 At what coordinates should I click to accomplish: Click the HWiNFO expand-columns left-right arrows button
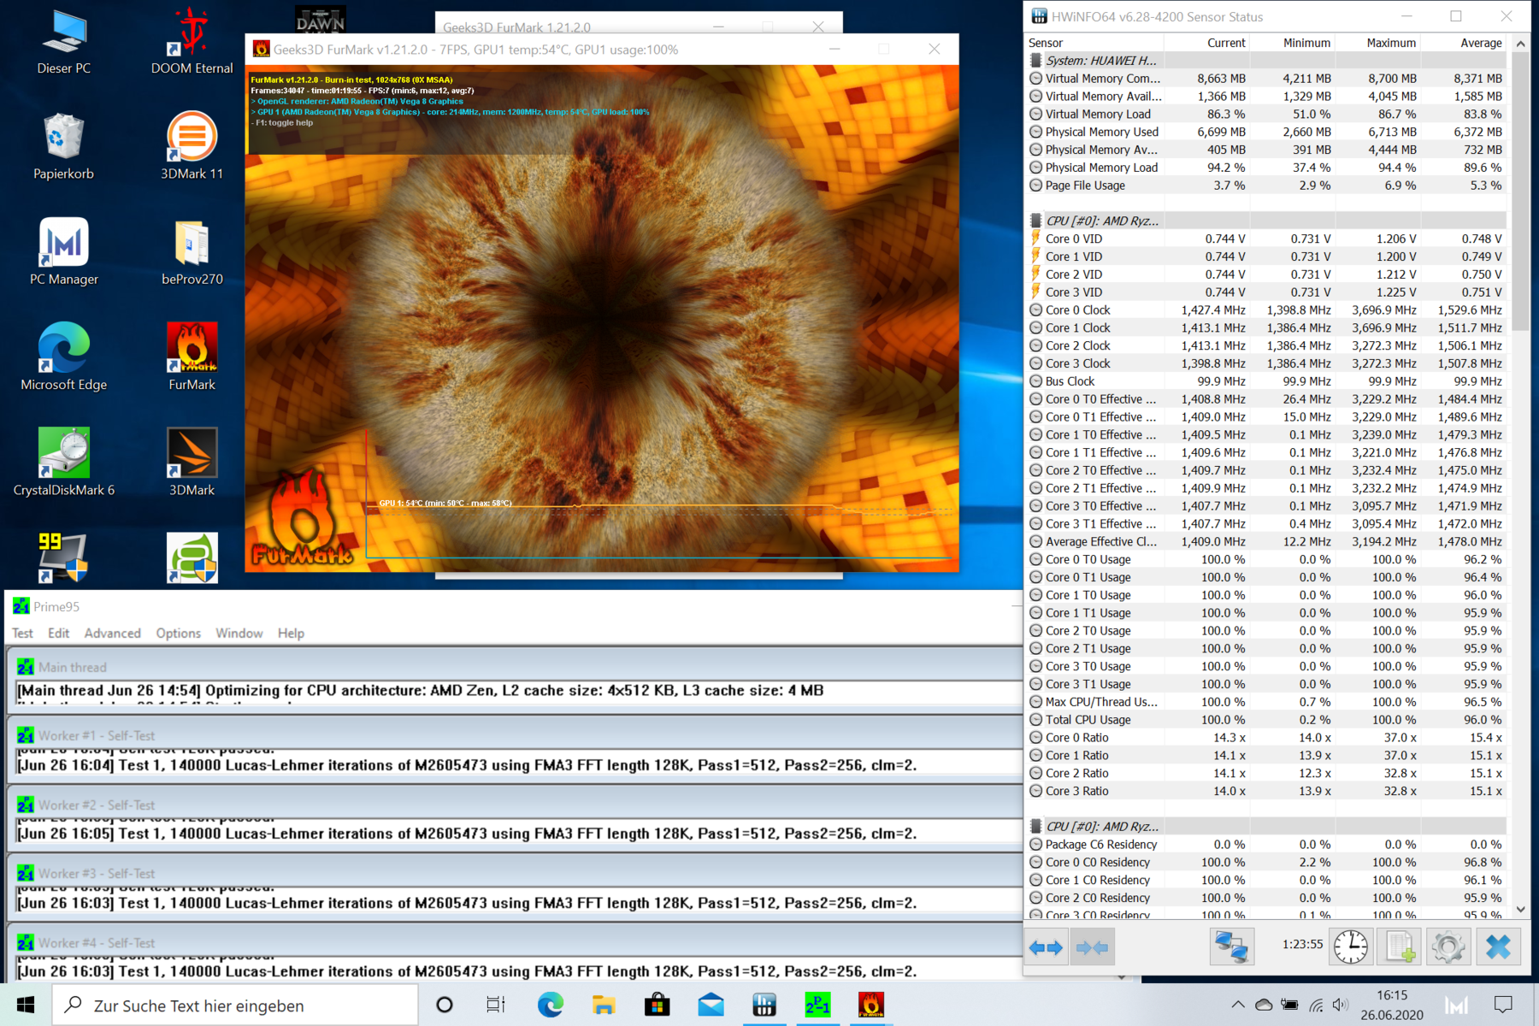[1046, 947]
